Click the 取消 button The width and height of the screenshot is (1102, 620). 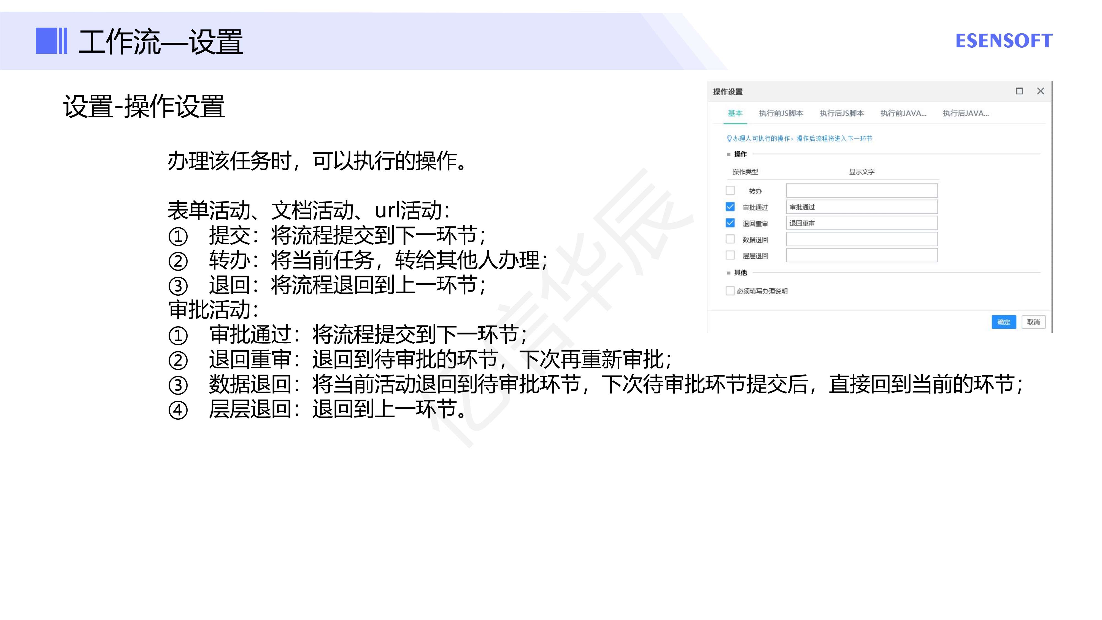pyautogui.click(x=1033, y=322)
